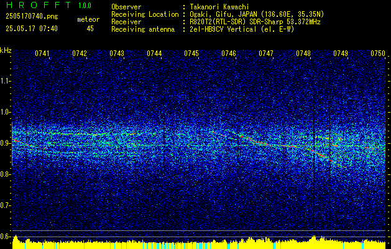
Task: Click the kHz axis unit label
Action: (x=6, y=50)
